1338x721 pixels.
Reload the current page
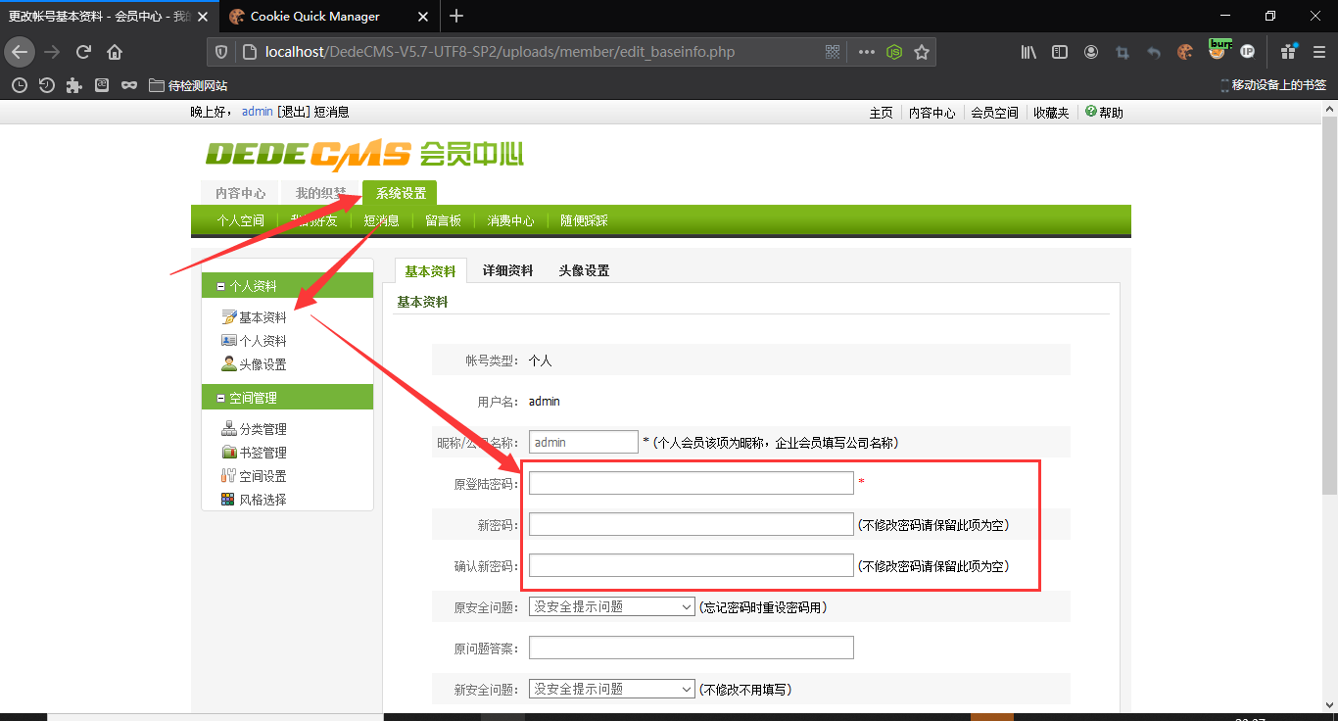pyautogui.click(x=83, y=52)
